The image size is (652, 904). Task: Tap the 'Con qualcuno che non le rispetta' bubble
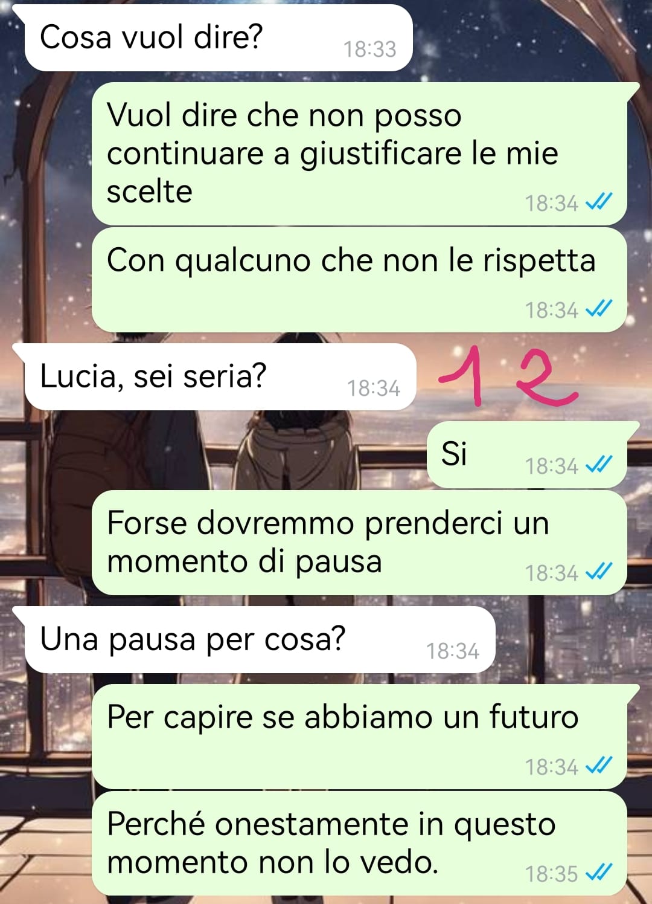pyautogui.click(x=359, y=280)
